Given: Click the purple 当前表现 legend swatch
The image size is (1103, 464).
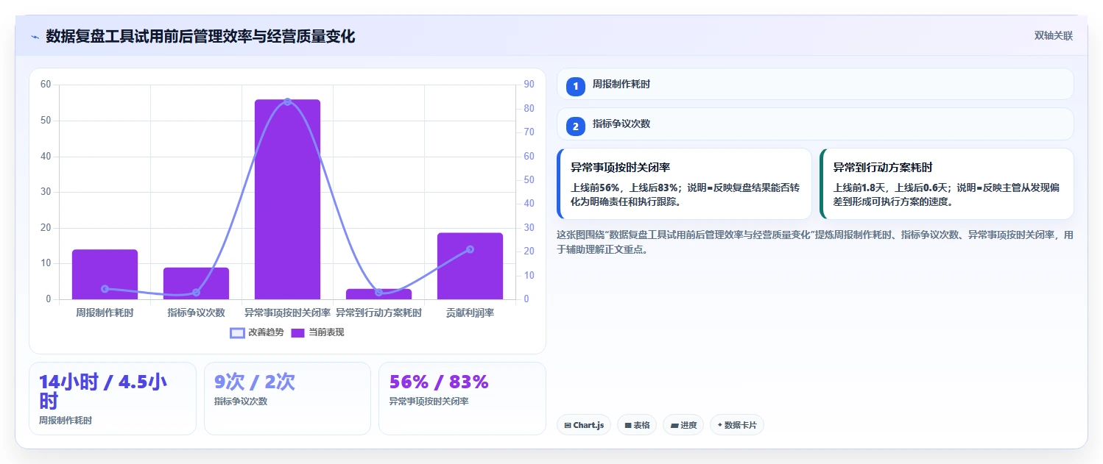Looking at the screenshot, I should [x=298, y=332].
